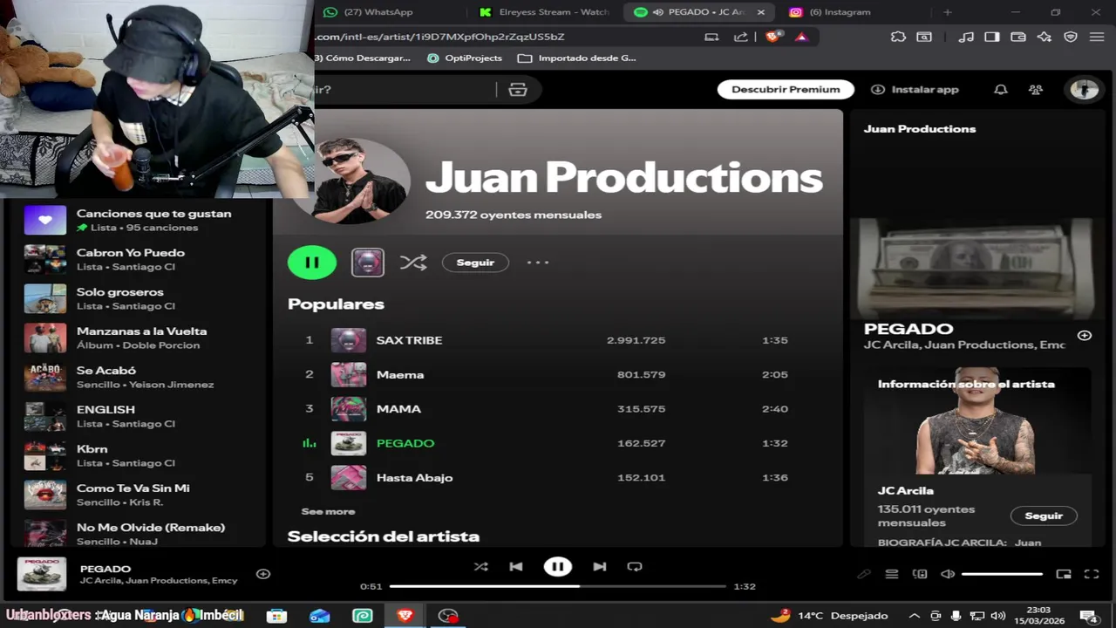
Task: Open the 'Cómo Descargar...' bookmark
Action: [x=362, y=58]
